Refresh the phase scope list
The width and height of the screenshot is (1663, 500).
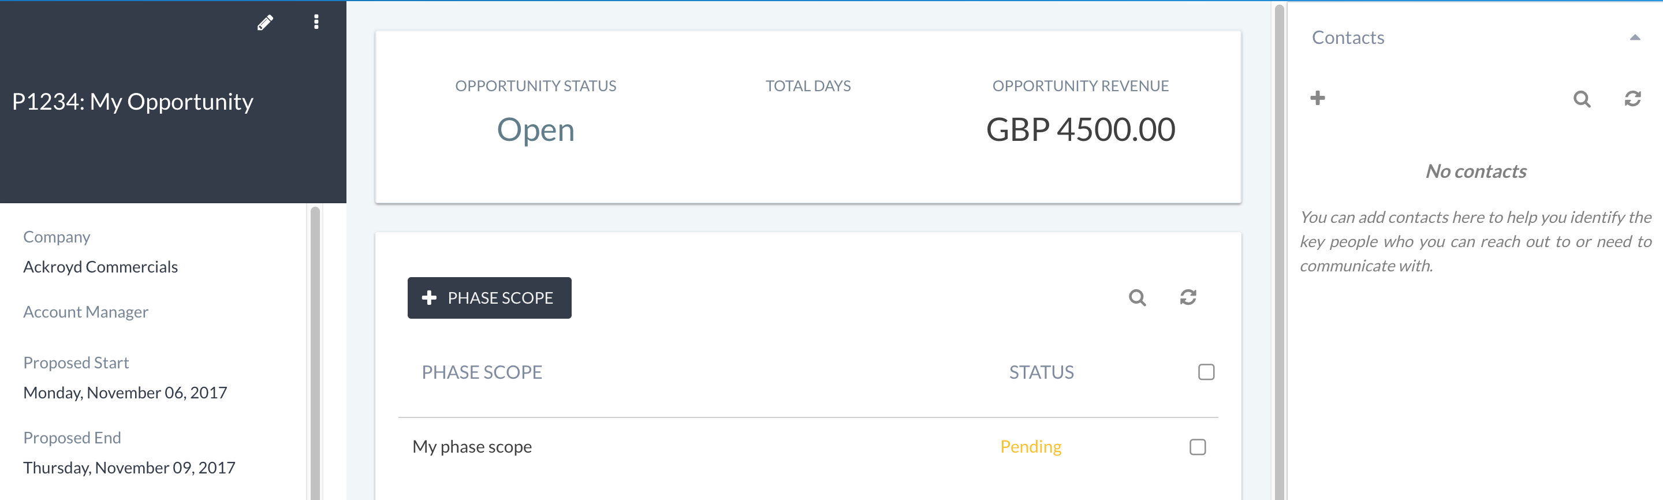[1188, 297]
